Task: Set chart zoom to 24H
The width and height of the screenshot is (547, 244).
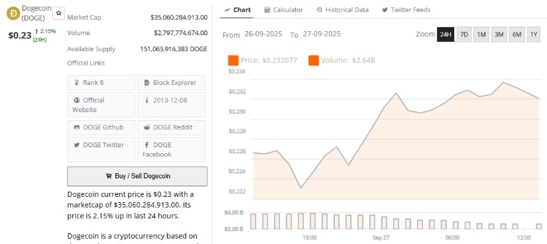Action: pyautogui.click(x=446, y=34)
